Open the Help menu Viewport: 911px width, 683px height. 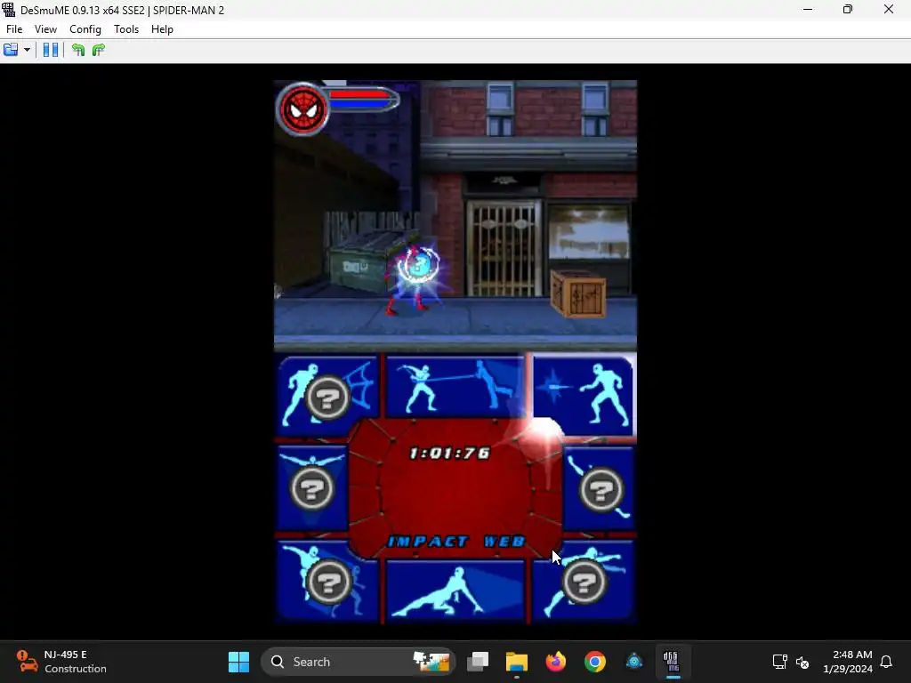162,29
